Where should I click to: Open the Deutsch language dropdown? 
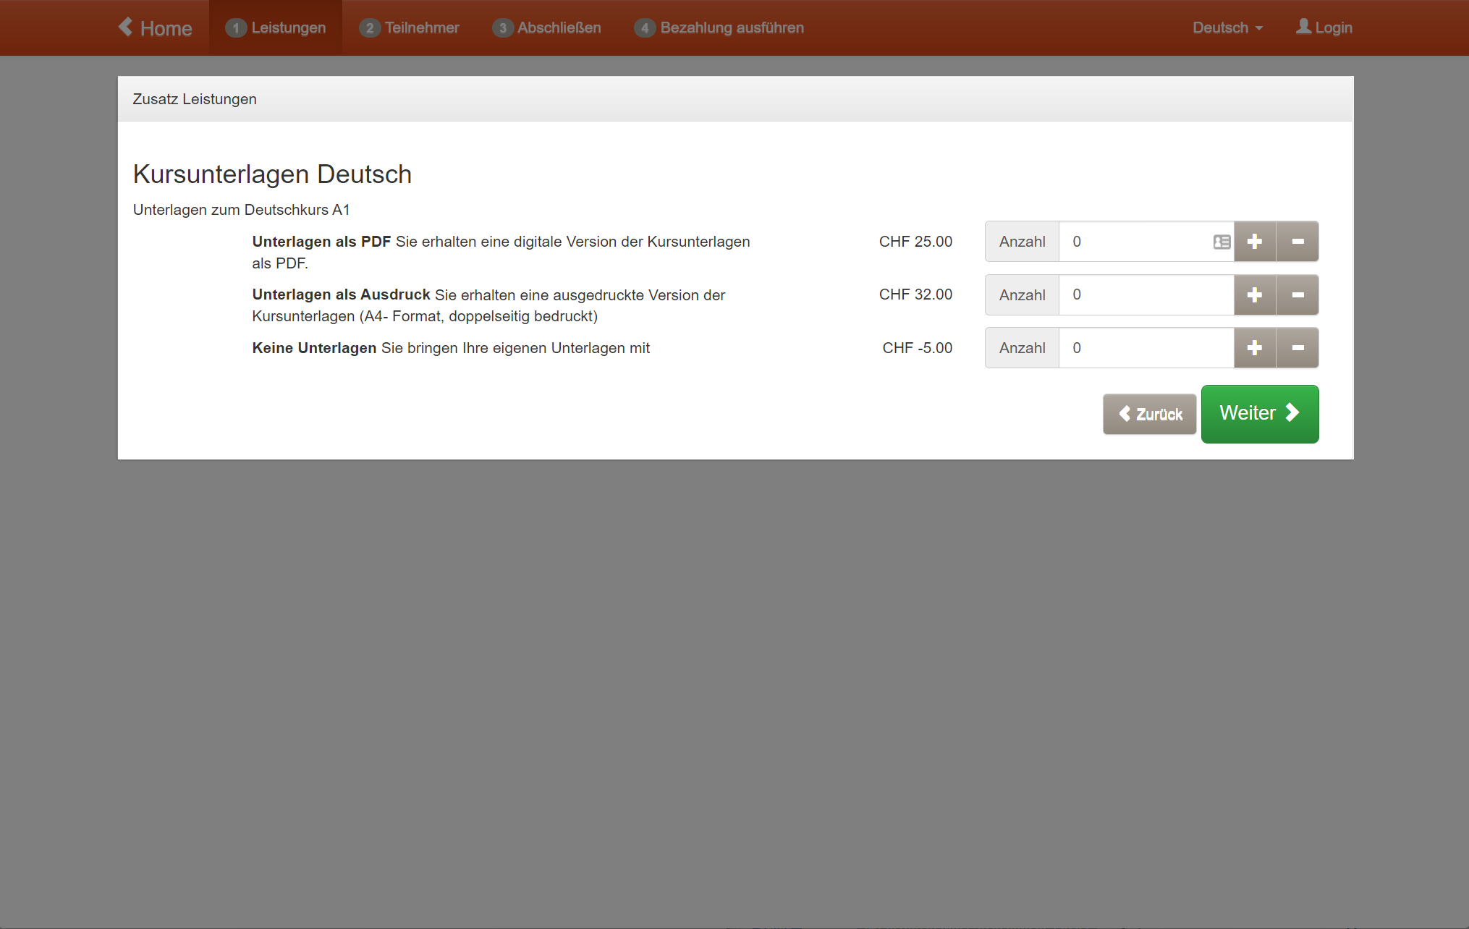(1227, 27)
